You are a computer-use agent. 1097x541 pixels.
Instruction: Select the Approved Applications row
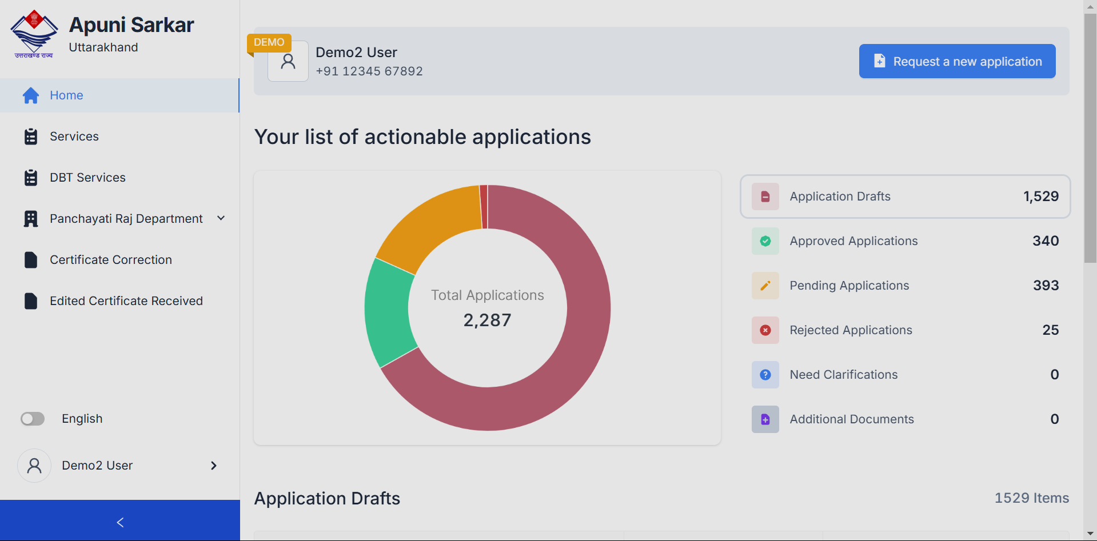coord(905,241)
